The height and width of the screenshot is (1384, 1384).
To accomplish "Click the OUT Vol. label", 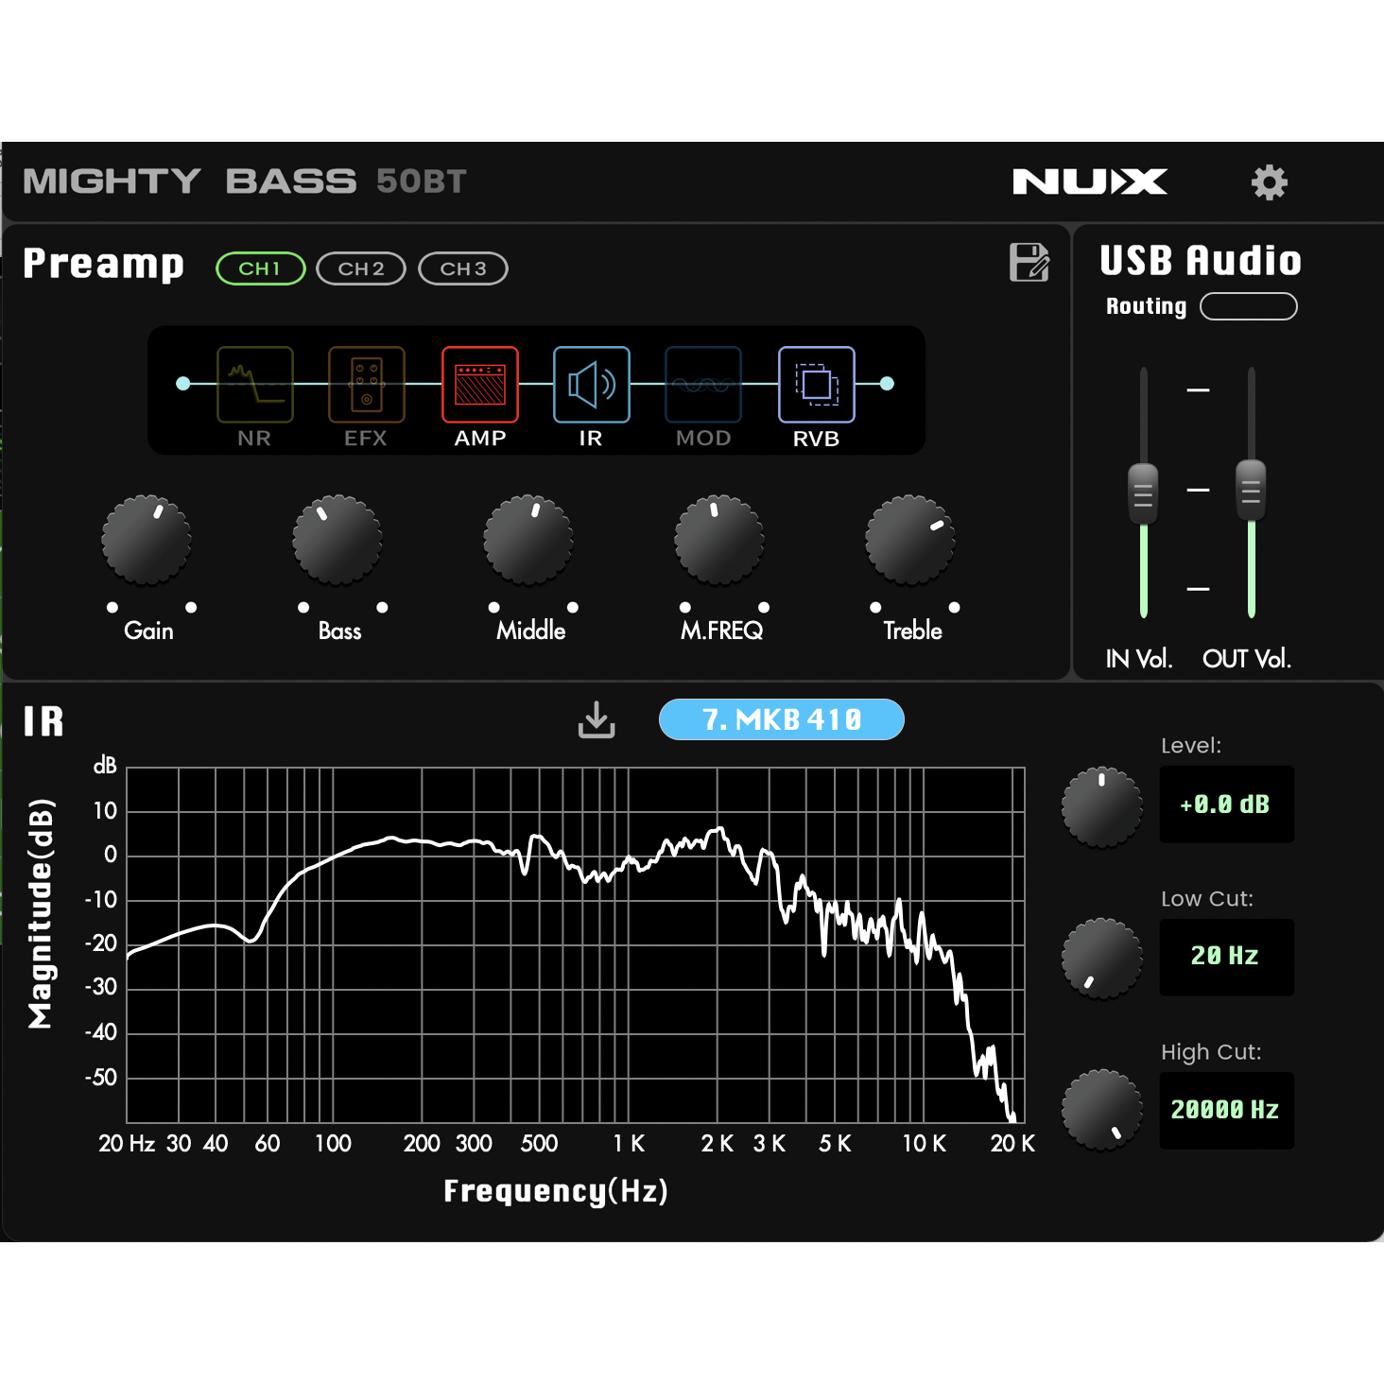I will click(1247, 659).
